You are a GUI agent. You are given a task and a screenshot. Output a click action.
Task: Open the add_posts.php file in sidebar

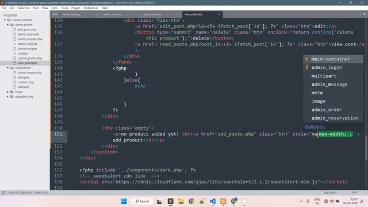click(27, 29)
